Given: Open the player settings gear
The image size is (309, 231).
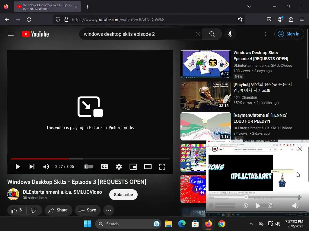Looking at the screenshot, I should pyautogui.click(x=119, y=167).
